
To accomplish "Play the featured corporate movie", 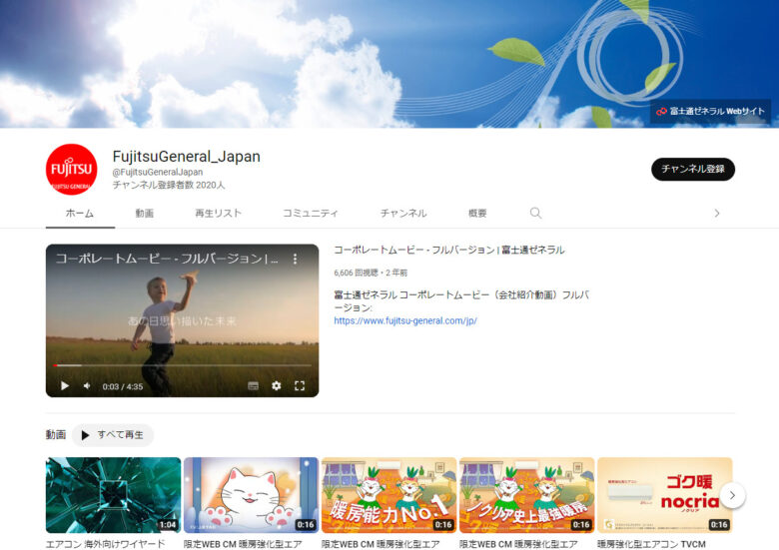I will (65, 385).
